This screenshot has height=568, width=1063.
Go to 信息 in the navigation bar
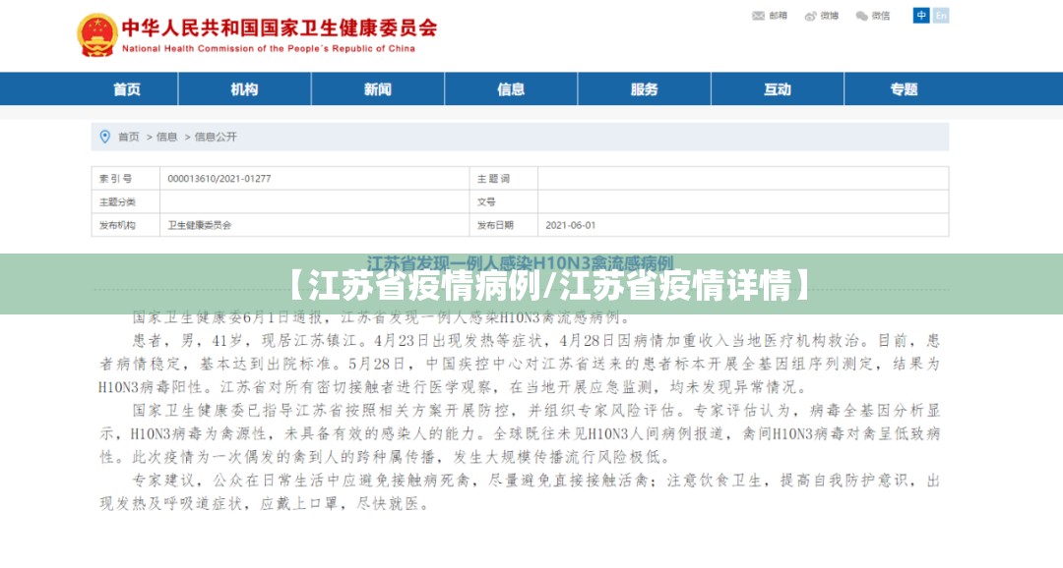click(x=511, y=89)
